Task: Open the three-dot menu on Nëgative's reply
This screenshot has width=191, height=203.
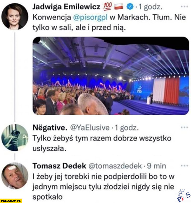Action: [x=184, y=127]
